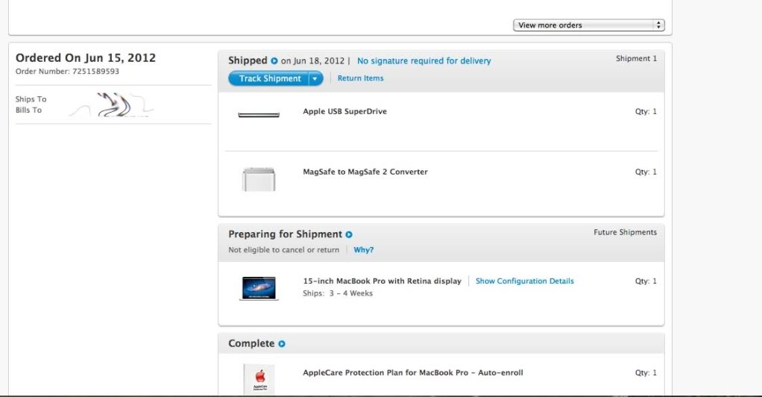Screen dimensions: 762x397
Task: Click AppleCare Protection Plan for MacBook Pro text
Action: click(x=412, y=372)
